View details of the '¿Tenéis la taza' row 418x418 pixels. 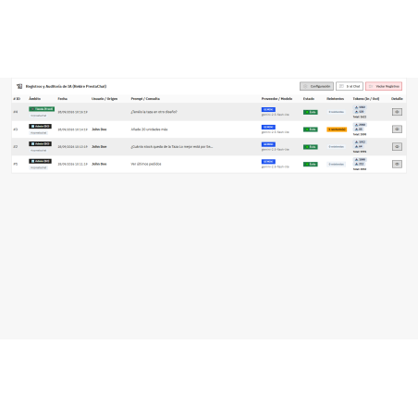397,112
